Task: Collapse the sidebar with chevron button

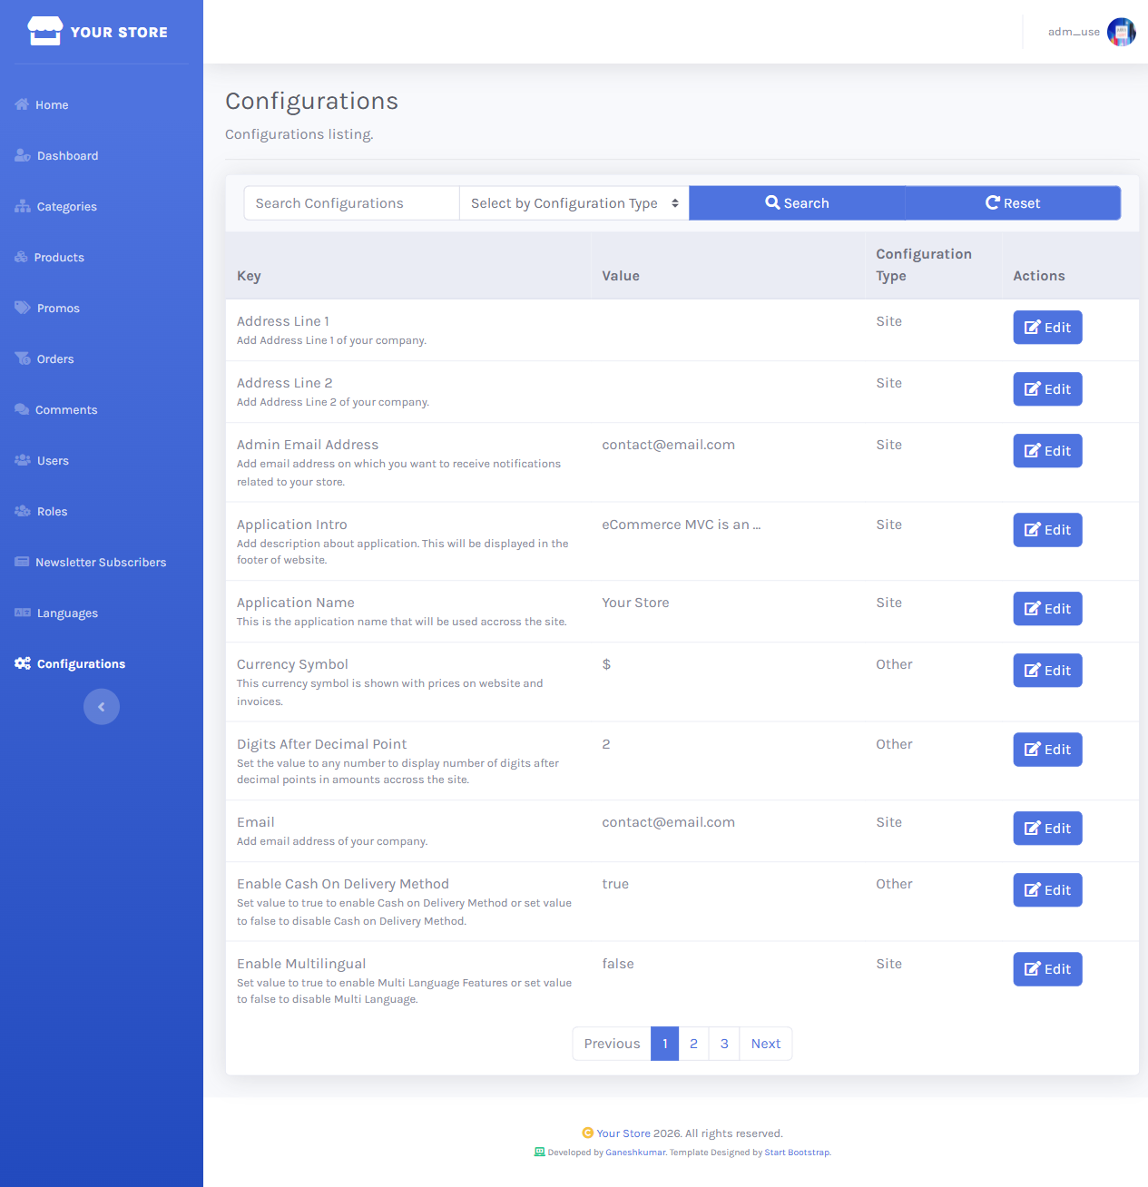Action: click(x=102, y=707)
